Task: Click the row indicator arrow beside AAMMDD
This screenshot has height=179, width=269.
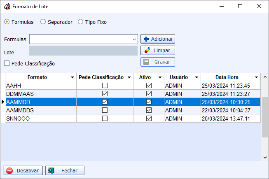Action: tap(3, 102)
